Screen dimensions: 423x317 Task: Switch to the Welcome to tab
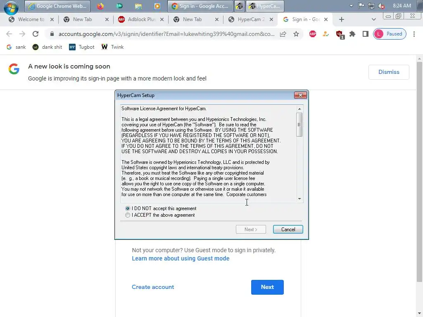click(31, 19)
